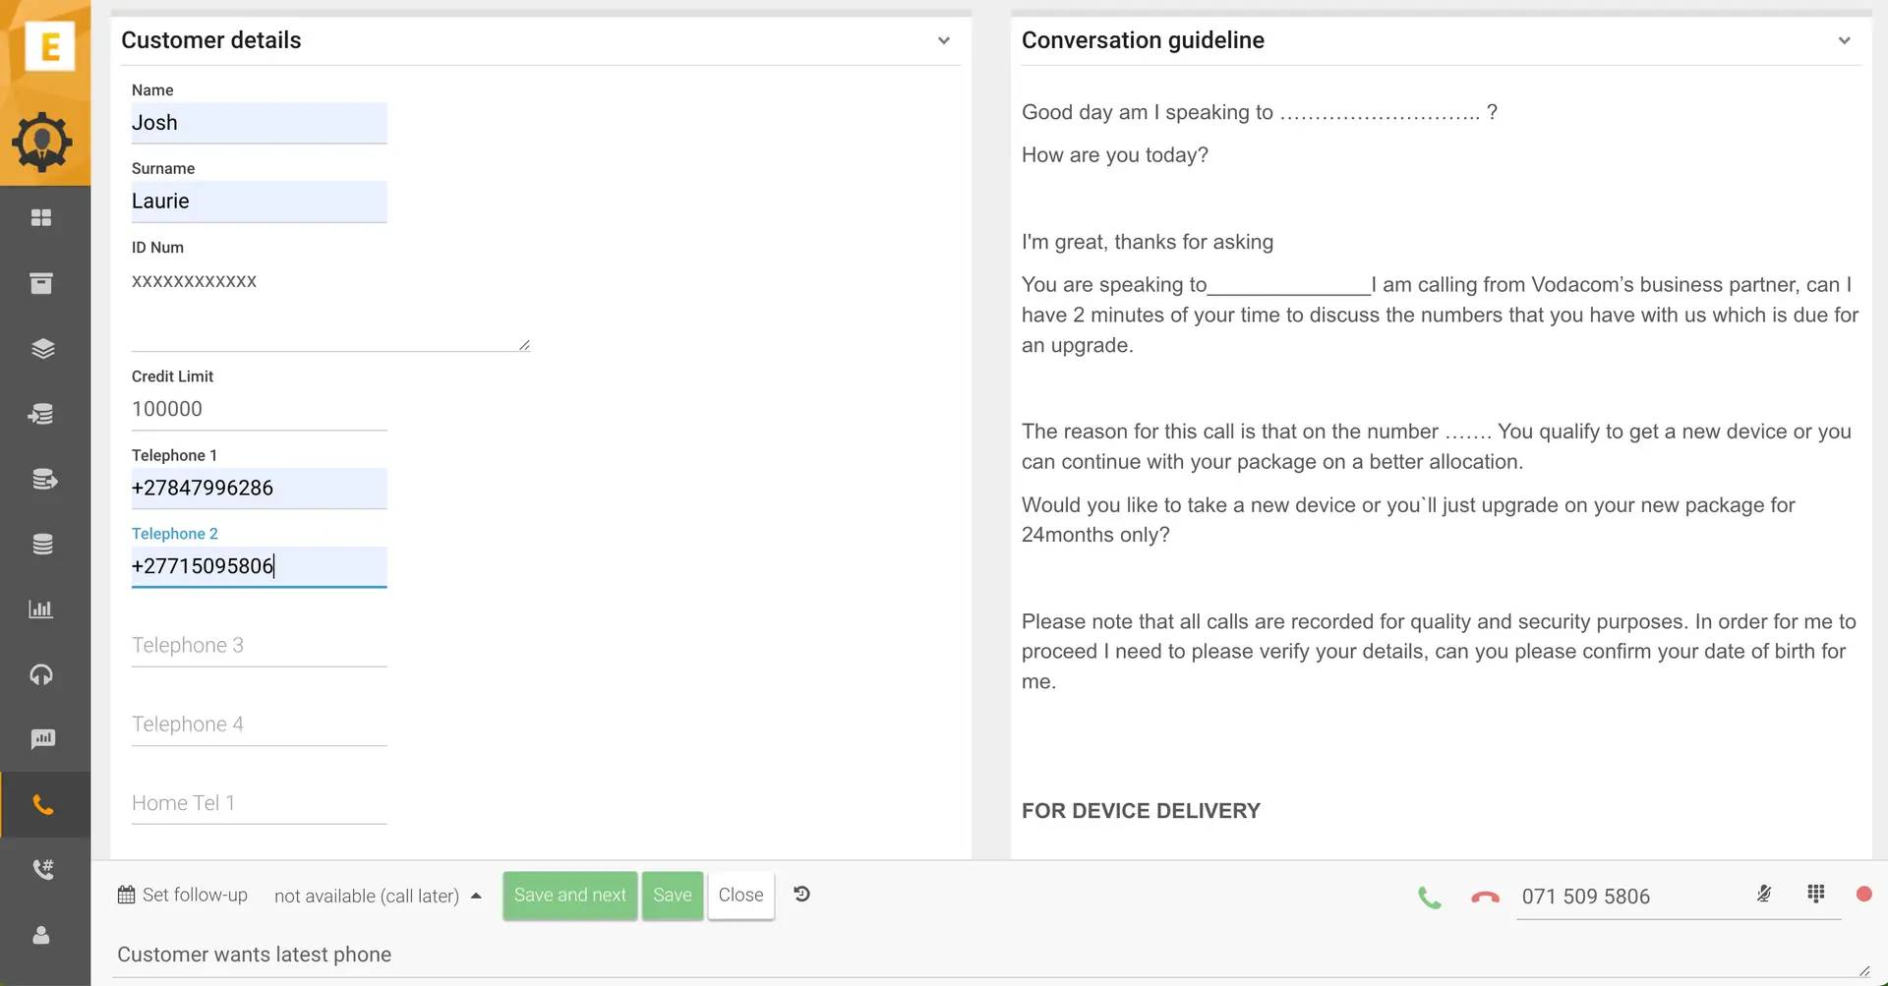The width and height of the screenshot is (1888, 986).
Task: Open the dial pad keypad
Action: click(x=1816, y=893)
